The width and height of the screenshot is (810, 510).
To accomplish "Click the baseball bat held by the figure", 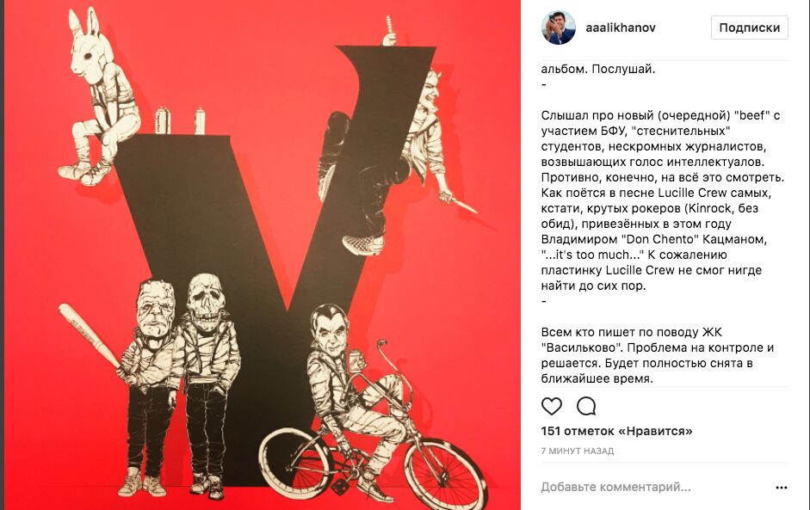I will [89, 336].
